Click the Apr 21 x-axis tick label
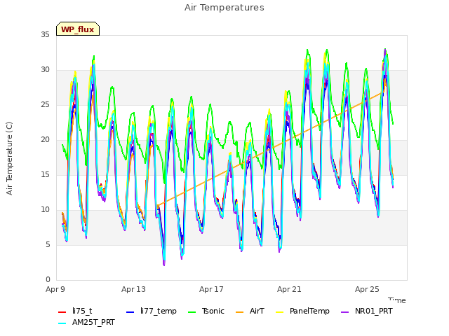 point(289,289)
